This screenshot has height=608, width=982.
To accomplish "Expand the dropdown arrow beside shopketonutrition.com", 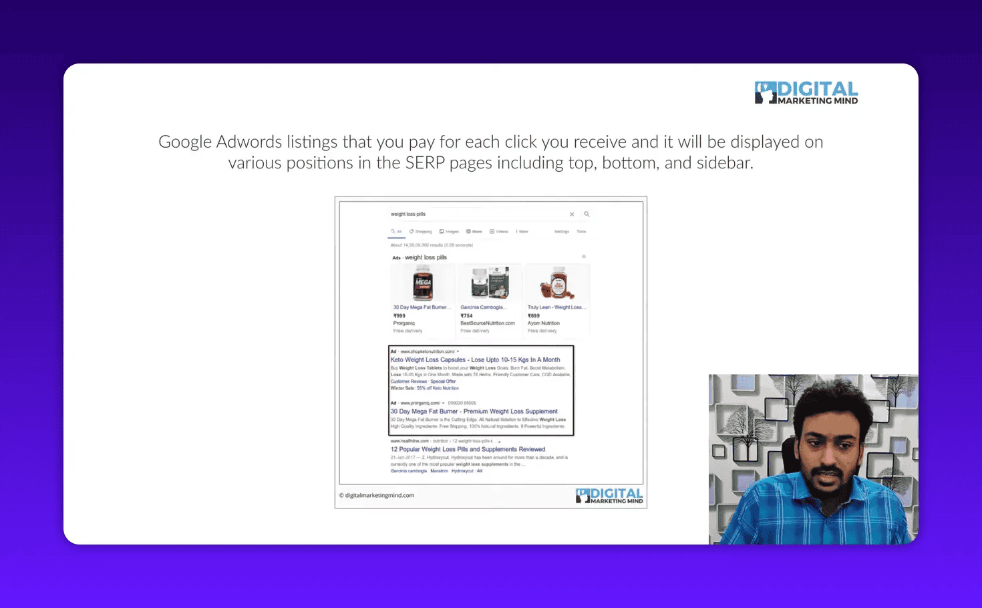I will click(x=458, y=351).
